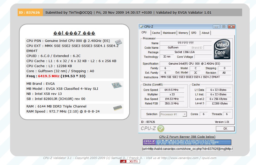The height and width of the screenshot is (165, 256).
Task: Click the Ext. Model 2C field
Action: coord(195,73)
